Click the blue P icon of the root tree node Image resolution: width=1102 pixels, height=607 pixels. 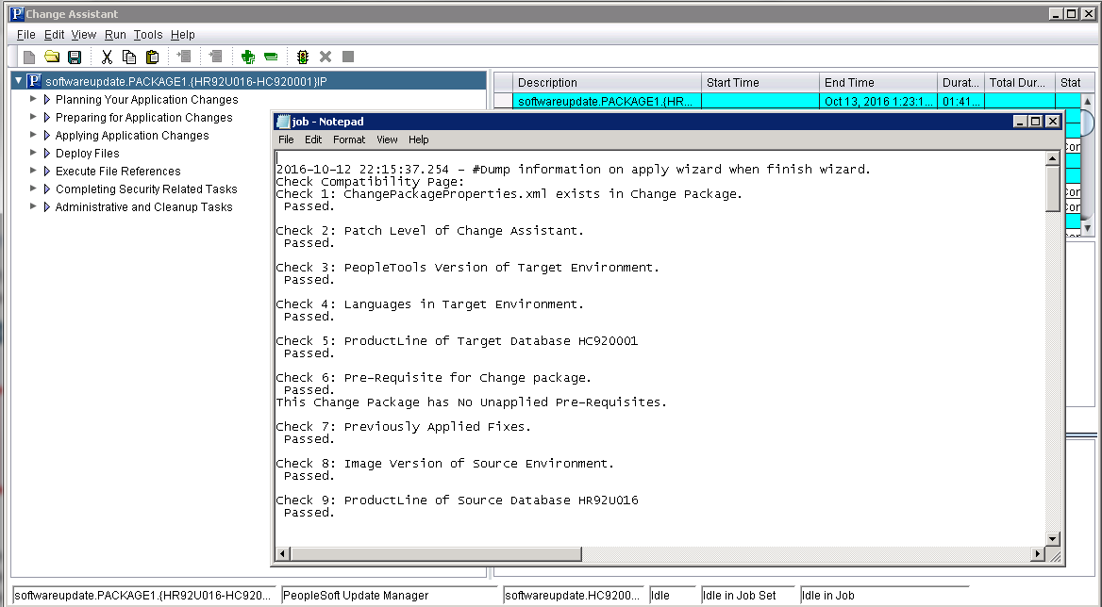pos(34,81)
